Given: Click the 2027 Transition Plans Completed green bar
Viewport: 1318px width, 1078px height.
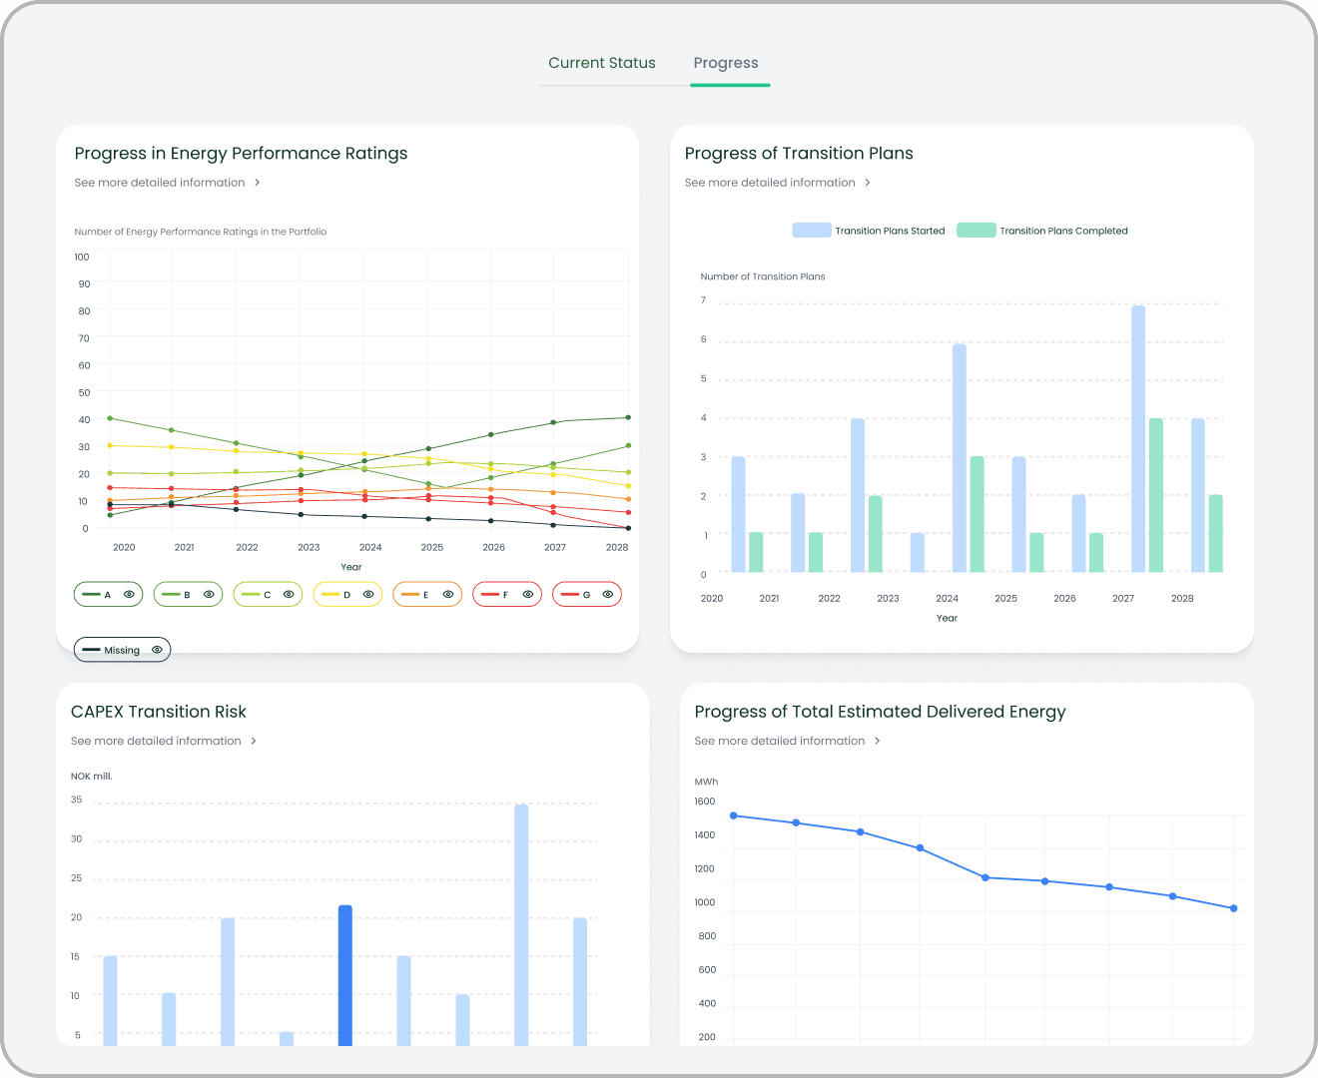Looking at the screenshot, I should [x=1156, y=495].
